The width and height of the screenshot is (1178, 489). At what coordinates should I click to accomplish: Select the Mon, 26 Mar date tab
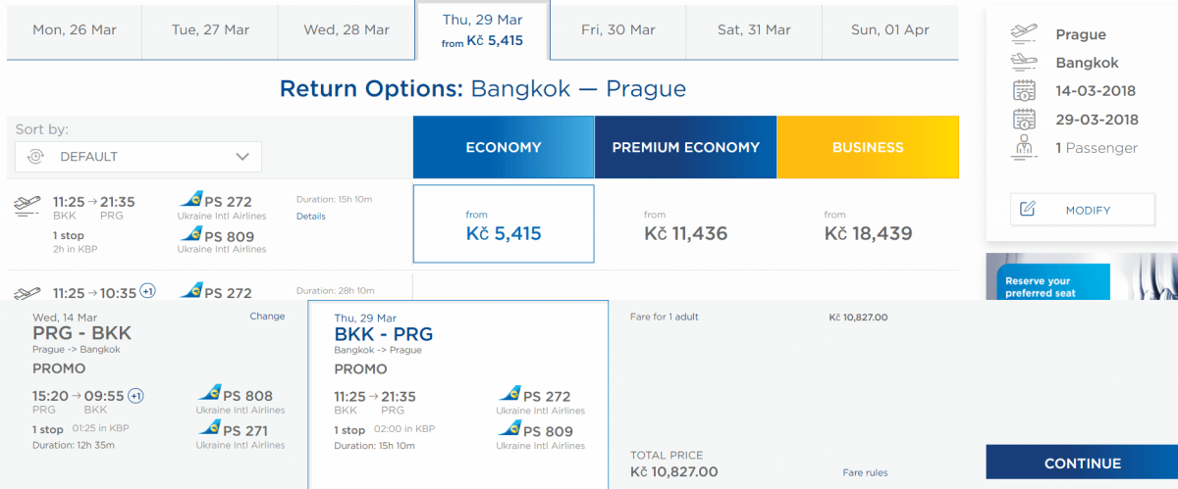tap(75, 30)
